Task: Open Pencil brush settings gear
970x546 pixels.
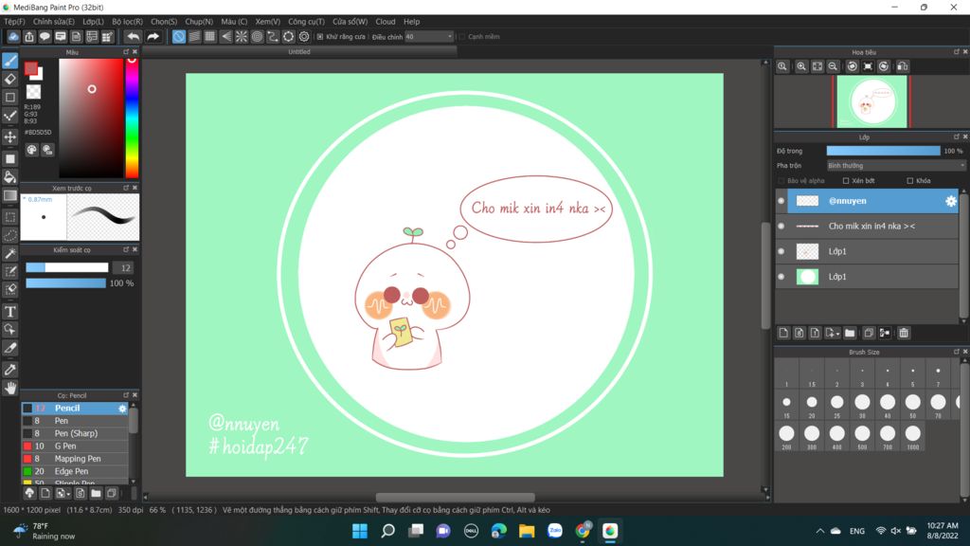Action: click(x=122, y=409)
